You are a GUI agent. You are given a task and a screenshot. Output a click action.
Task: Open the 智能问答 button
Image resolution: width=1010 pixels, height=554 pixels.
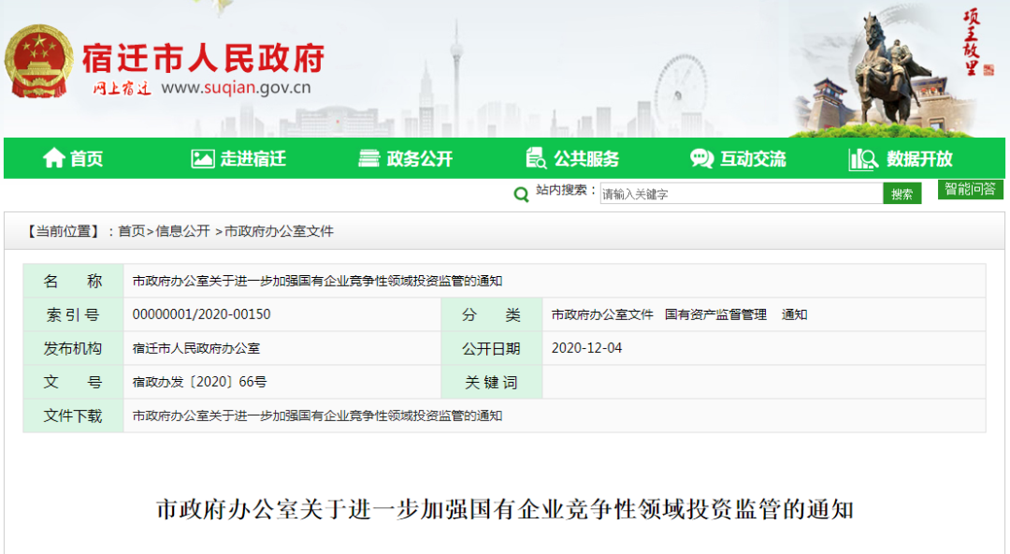tap(970, 190)
